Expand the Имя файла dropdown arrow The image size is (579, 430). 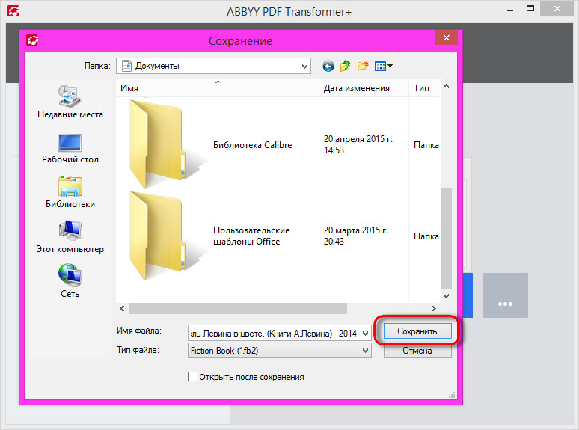[365, 334]
